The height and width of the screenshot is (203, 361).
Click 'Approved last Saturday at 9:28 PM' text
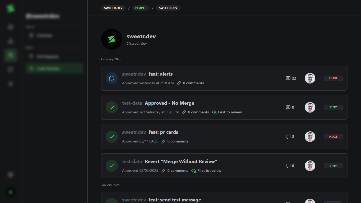[150, 112]
